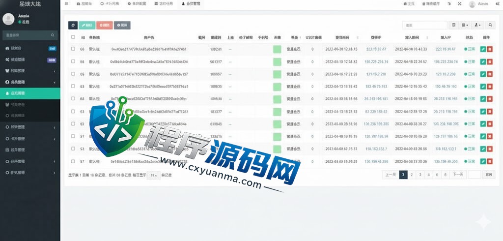Click the red delete toolbar button
503x241 pixels.
[105, 25]
